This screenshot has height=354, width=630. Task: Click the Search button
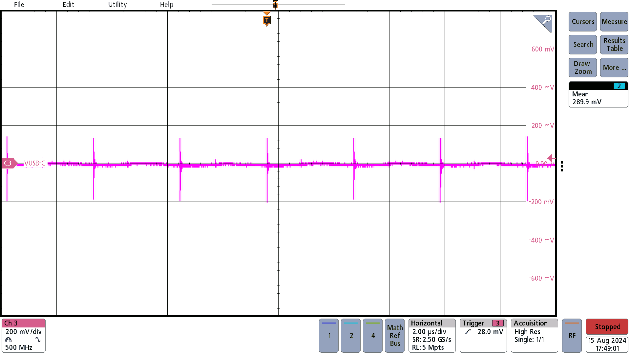[x=583, y=45]
